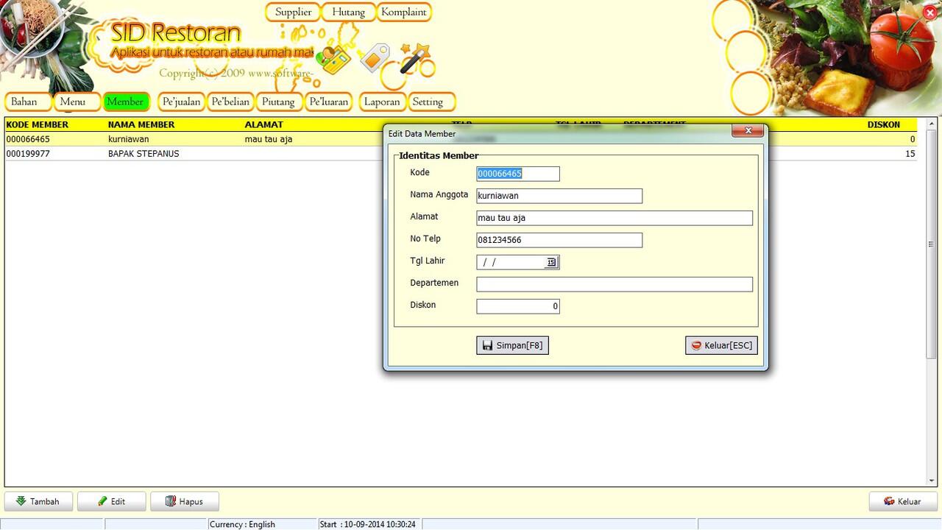Open the Supplier menu
The image size is (942, 530).
pos(293,12)
